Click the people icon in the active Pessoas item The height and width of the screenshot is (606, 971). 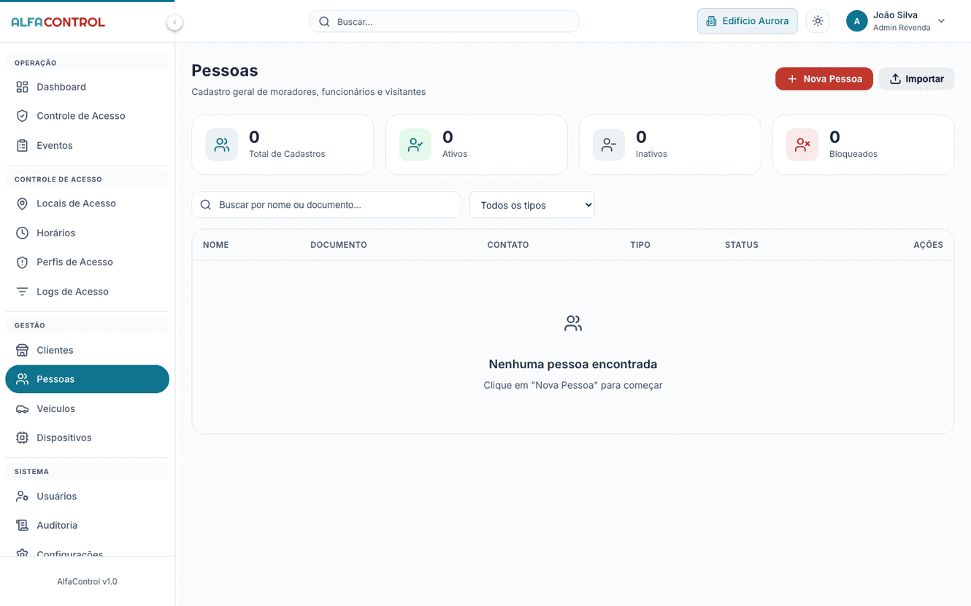23,379
